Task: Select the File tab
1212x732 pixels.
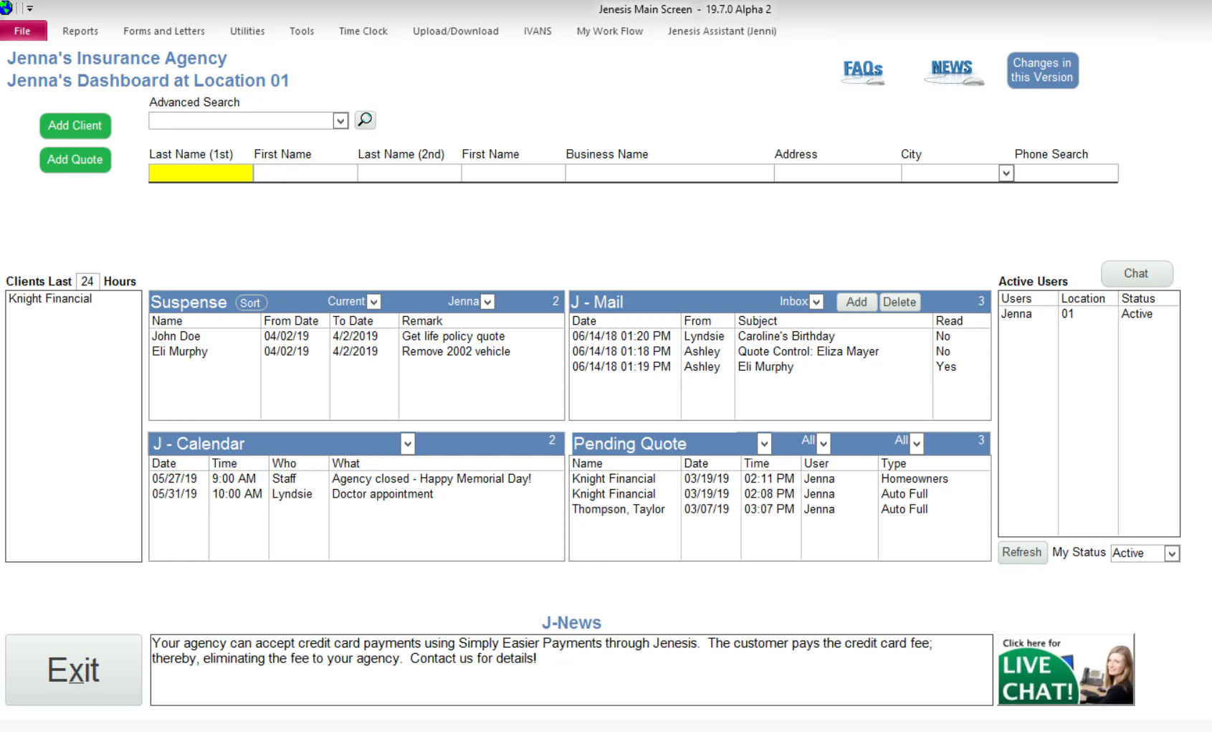Action: (24, 31)
